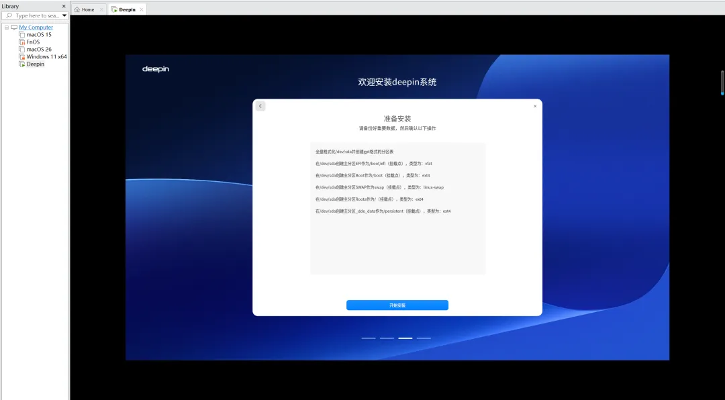Select the Windows 11 x64 virtual machine
This screenshot has width=725, height=400.
pos(46,57)
